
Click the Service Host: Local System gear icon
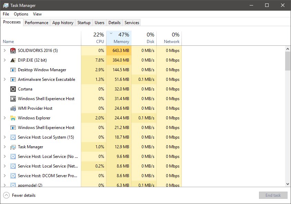pyautogui.click(x=13, y=137)
